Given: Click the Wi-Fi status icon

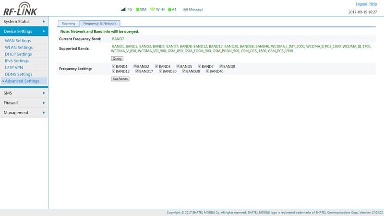Looking at the screenshot, I should tap(153, 9).
